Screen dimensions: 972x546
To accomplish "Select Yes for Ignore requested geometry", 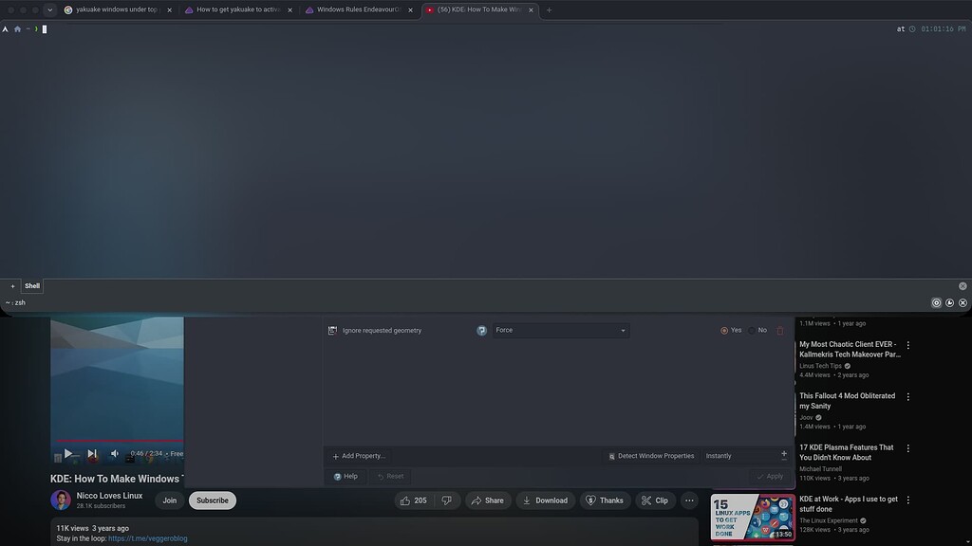I will click(724, 330).
